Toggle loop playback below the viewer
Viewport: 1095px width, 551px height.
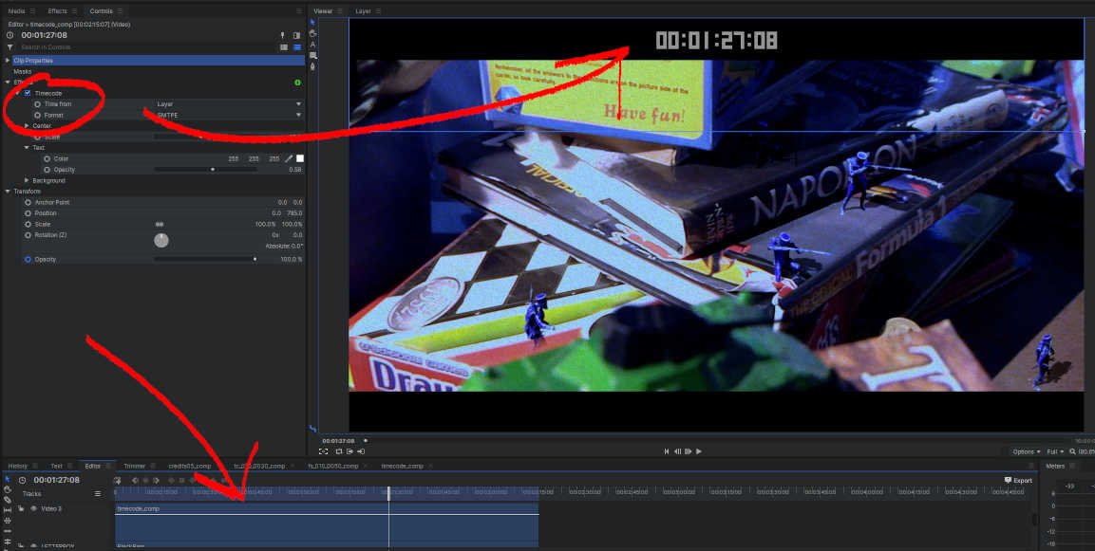pyautogui.click(x=339, y=451)
